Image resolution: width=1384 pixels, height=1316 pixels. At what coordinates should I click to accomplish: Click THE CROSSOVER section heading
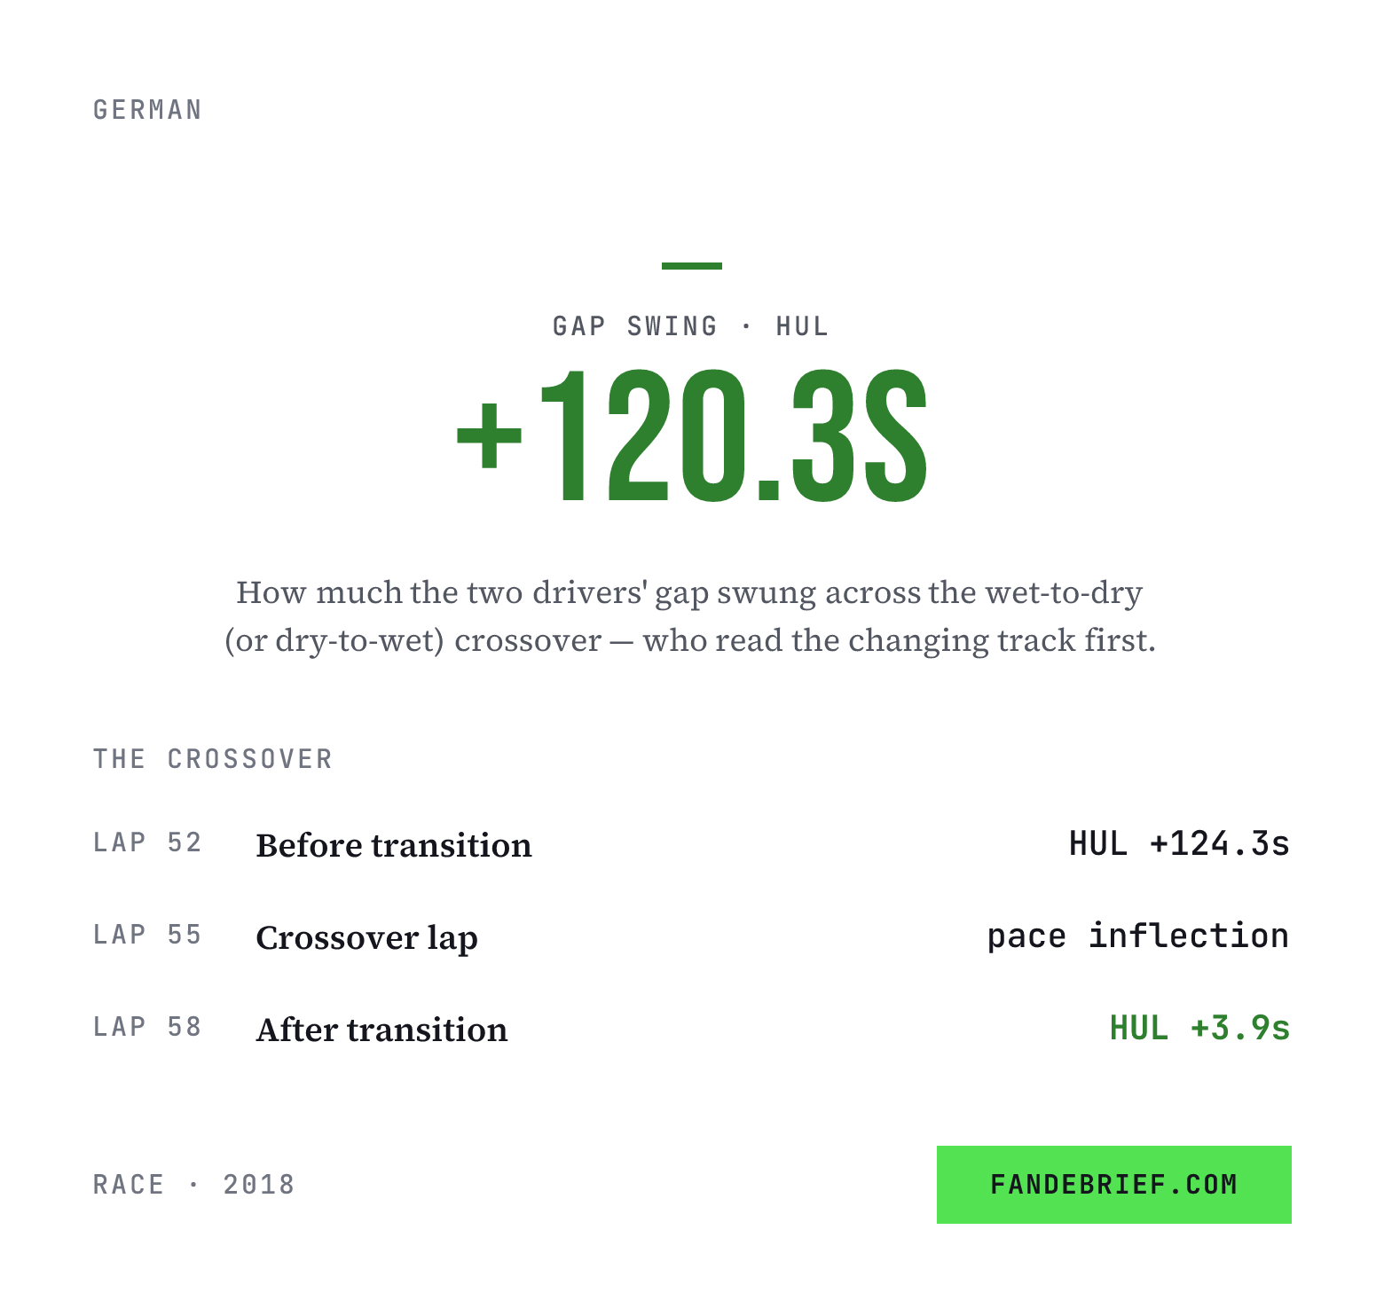(x=213, y=759)
